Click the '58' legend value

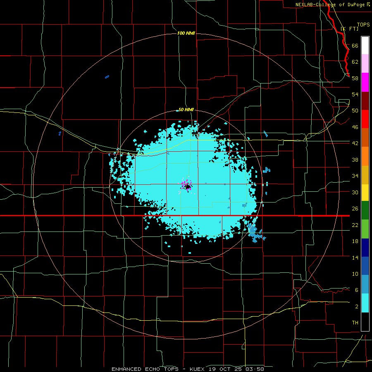point(355,78)
